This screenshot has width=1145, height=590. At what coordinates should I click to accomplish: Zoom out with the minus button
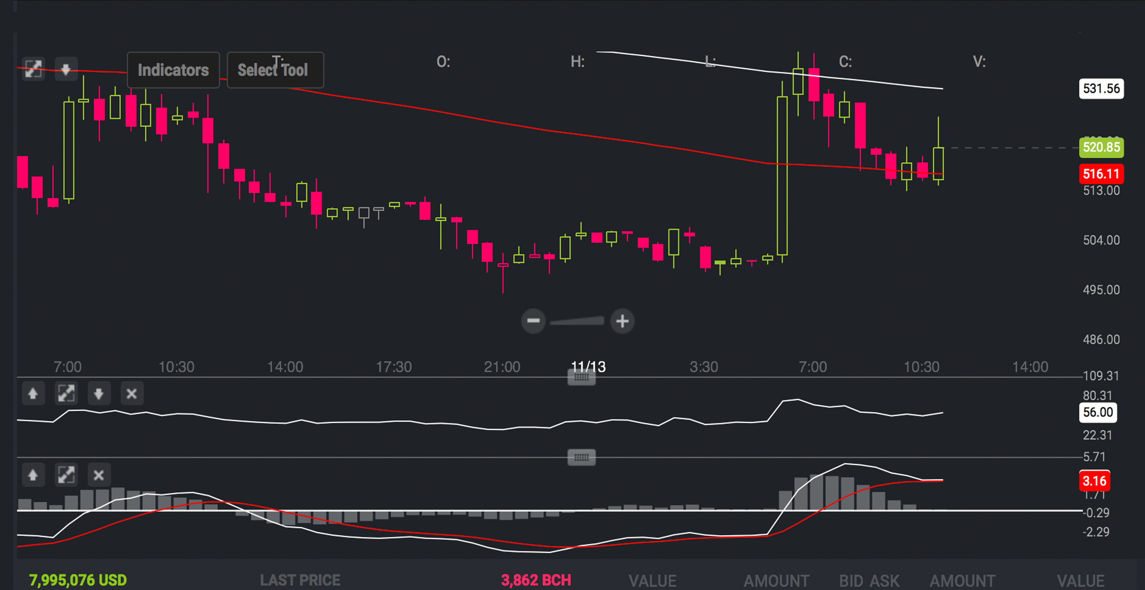(x=533, y=321)
